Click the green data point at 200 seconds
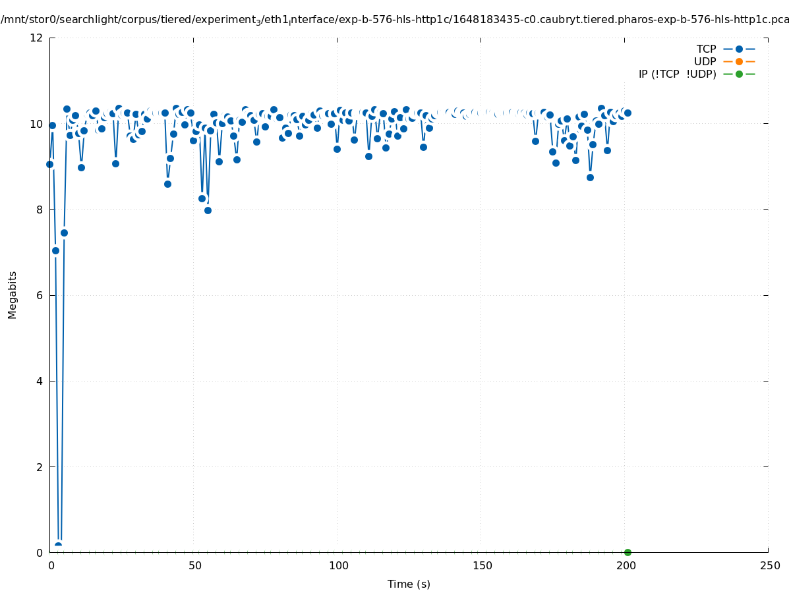The width and height of the screenshot is (789, 593). (628, 552)
